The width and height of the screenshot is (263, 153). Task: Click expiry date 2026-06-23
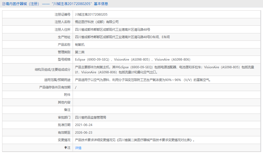point(84,132)
